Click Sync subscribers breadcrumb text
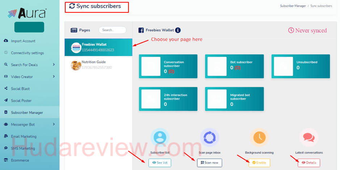The width and height of the screenshot is (340, 170). [x=321, y=6]
